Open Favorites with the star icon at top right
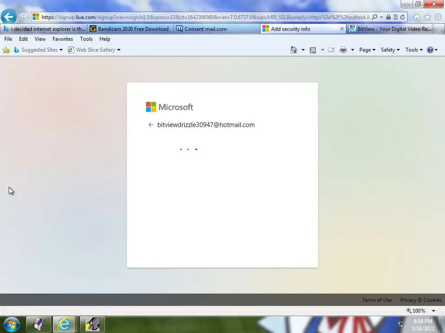Image resolution: width=445 pixels, height=333 pixels. point(427,17)
